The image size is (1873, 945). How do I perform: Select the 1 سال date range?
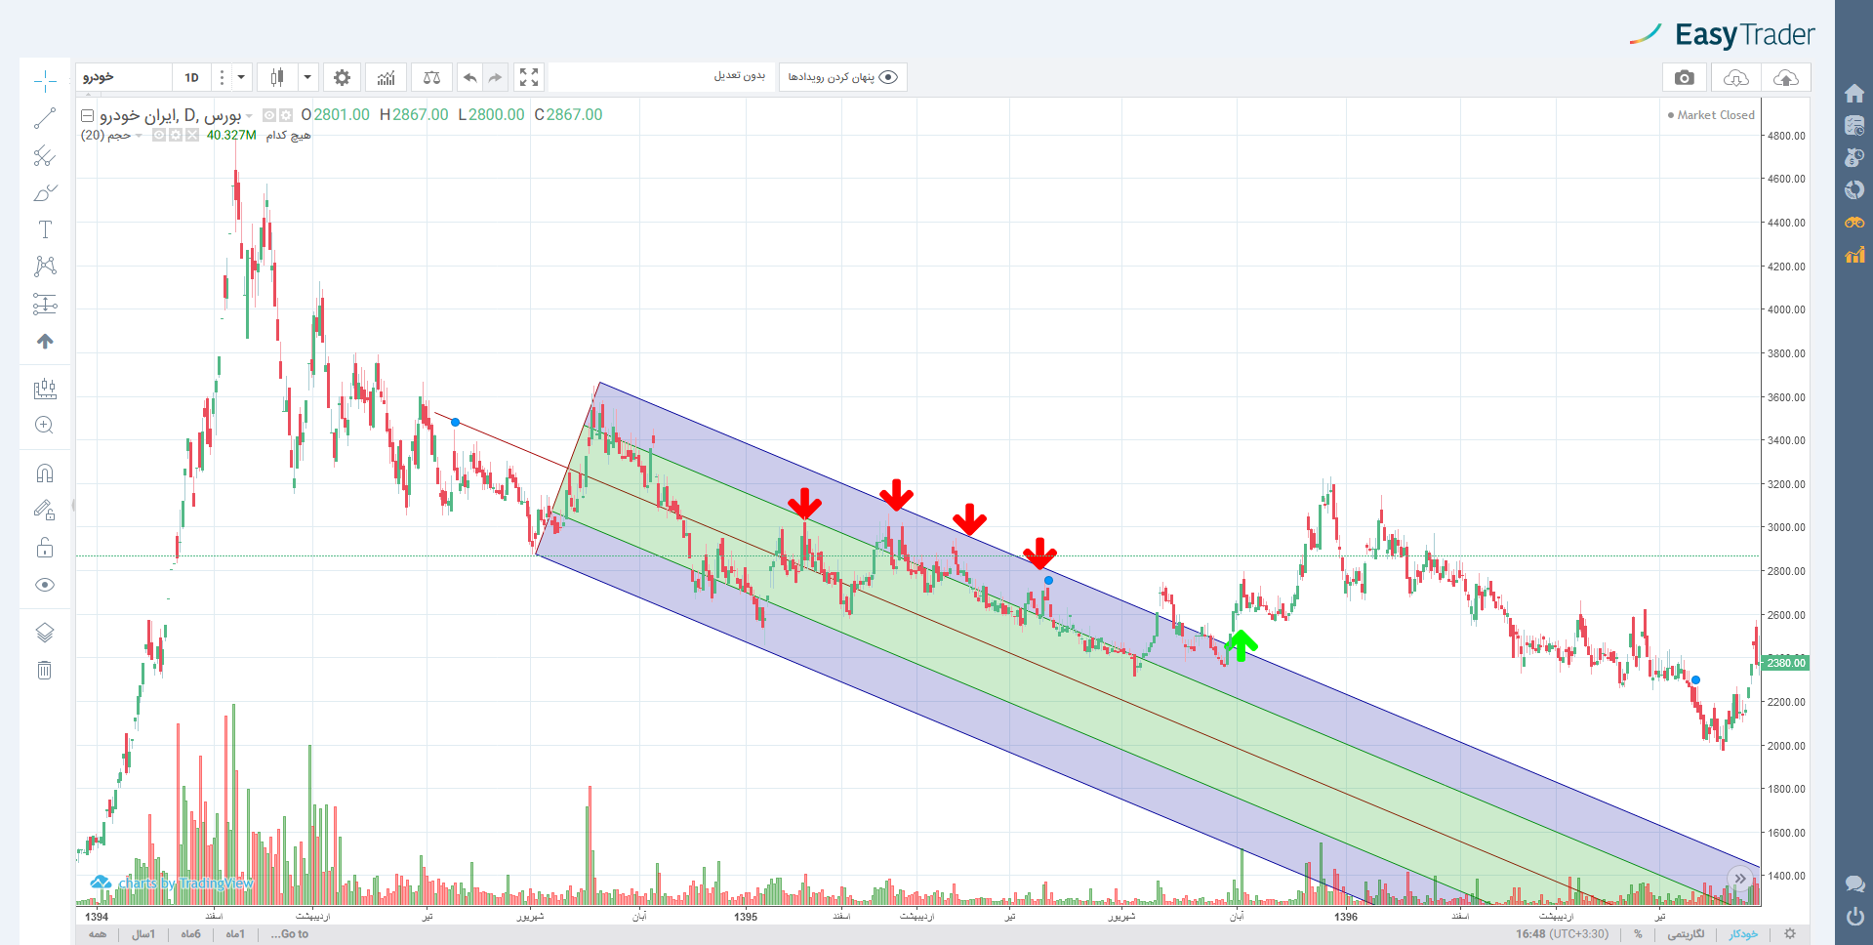(143, 934)
